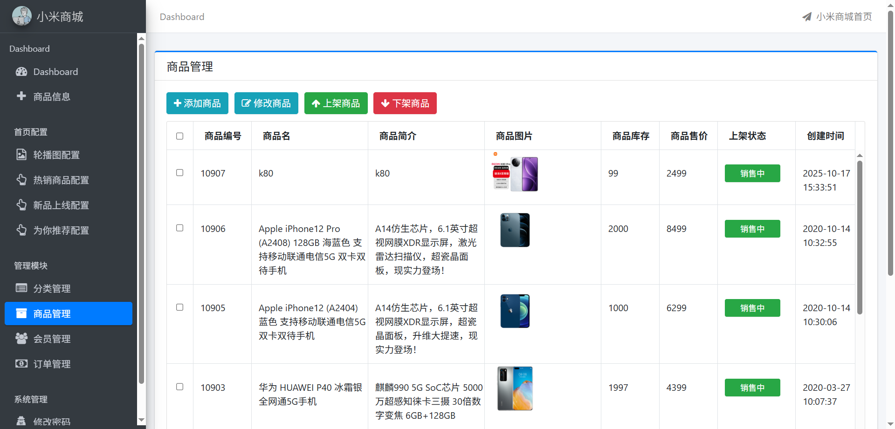Select 分类管理 in the sidebar
The width and height of the screenshot is (895, 429).
(x=69, y=288)
